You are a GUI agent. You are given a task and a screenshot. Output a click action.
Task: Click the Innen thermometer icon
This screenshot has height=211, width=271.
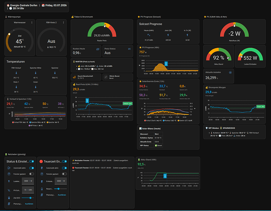coord(36,87)
